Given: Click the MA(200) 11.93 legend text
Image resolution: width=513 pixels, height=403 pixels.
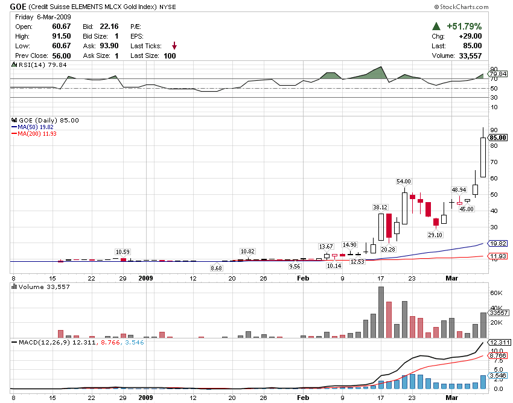Looking at the screenshot, I should click(x=37, y=133).
